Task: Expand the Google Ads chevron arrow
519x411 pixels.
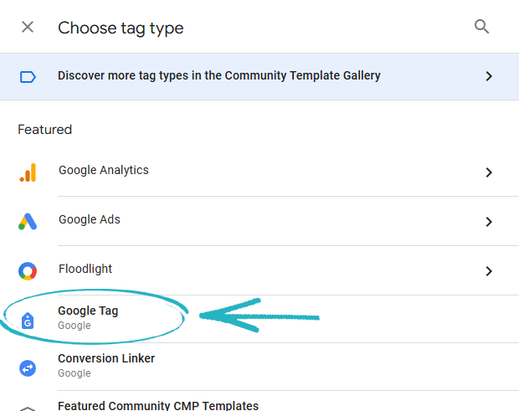Action: click(489, 222)
